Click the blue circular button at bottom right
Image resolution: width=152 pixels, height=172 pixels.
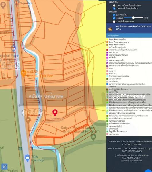pos(148,171)
